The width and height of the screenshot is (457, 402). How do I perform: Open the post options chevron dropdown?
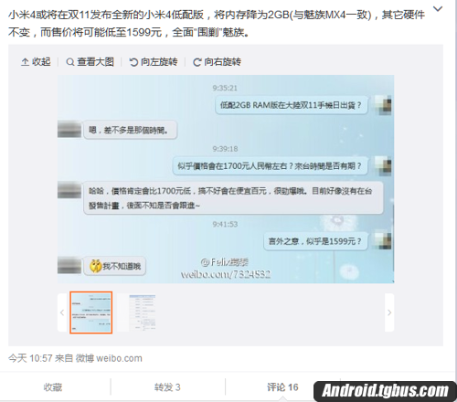click(438, 9)
